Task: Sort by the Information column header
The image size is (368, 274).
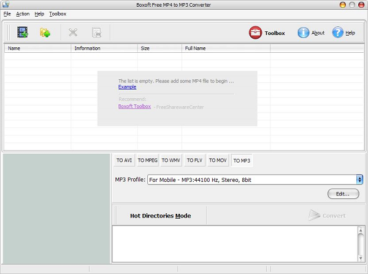Action: [104, 48]
